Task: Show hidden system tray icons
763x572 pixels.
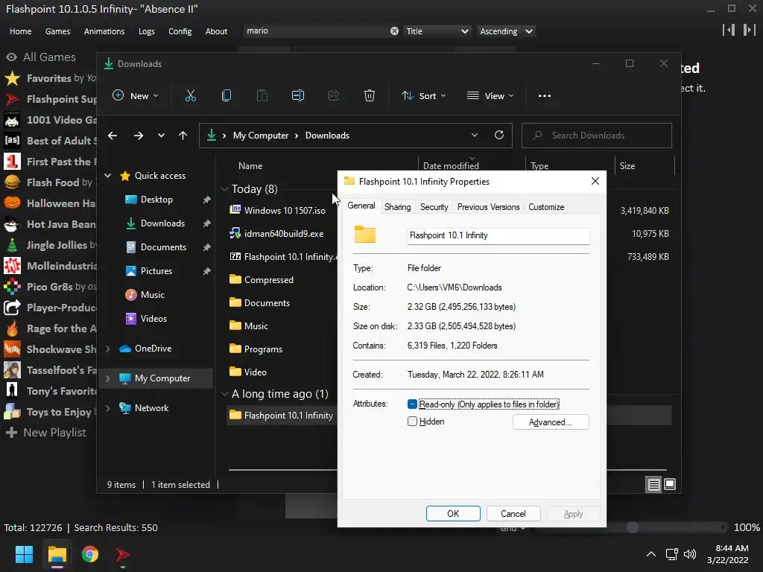Action: 651,554
